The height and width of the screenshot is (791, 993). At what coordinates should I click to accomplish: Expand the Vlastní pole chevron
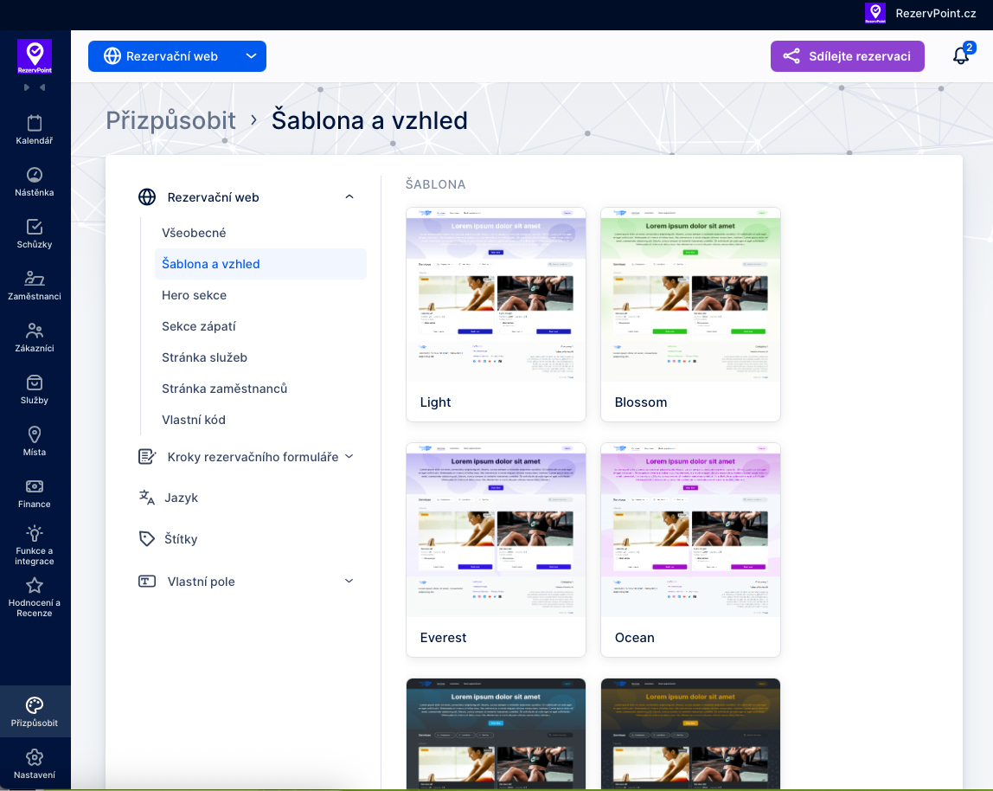tap(349, 582)
